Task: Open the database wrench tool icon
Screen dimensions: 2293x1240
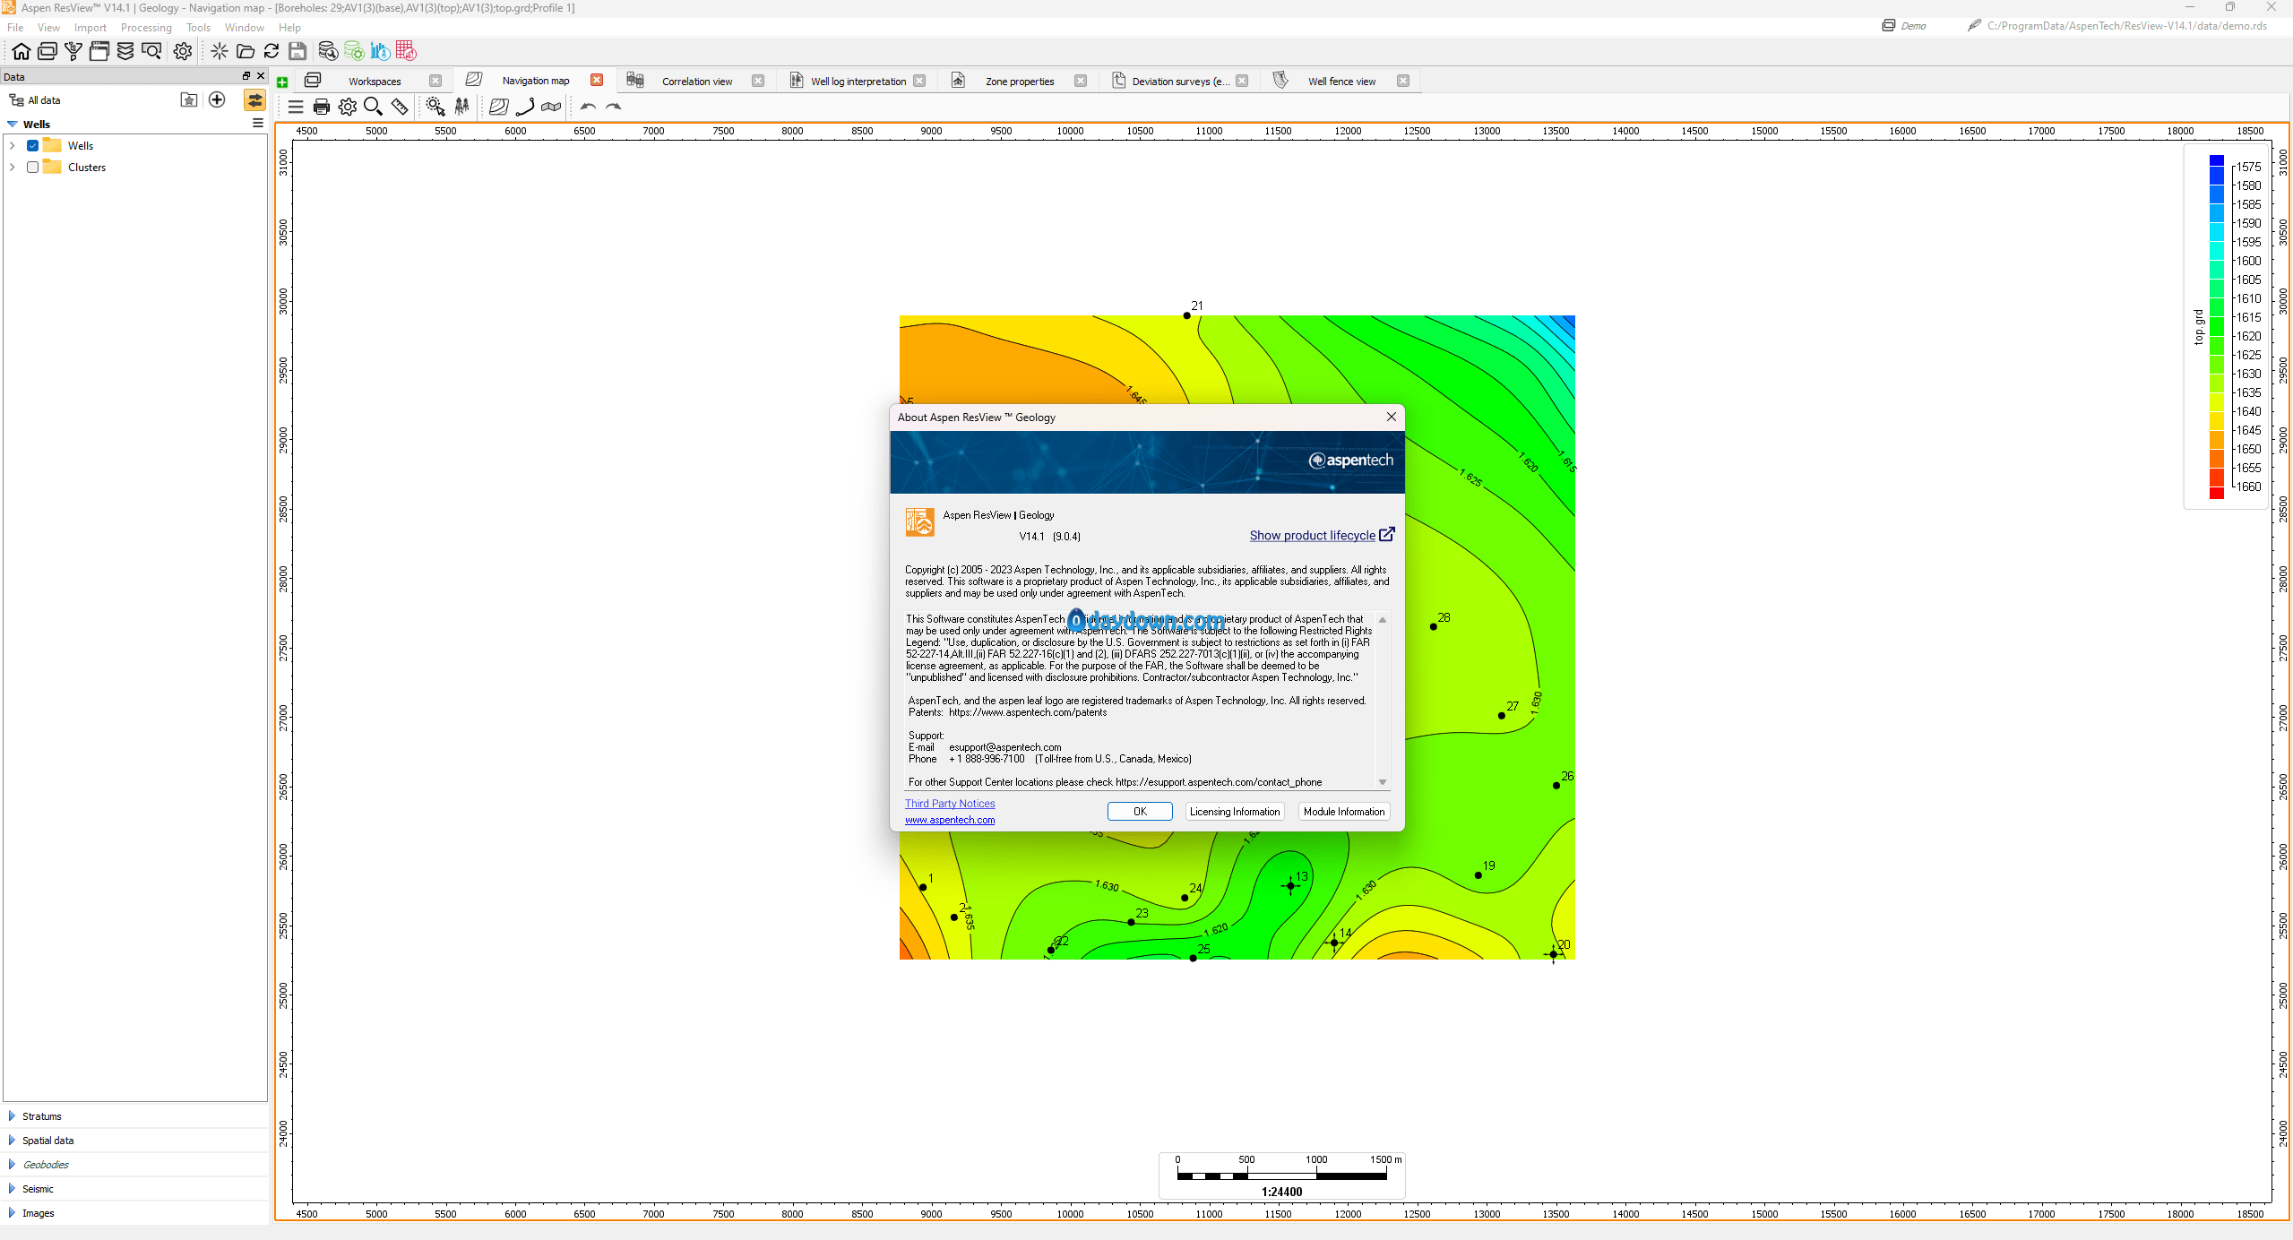Action: tap(328, 51)
